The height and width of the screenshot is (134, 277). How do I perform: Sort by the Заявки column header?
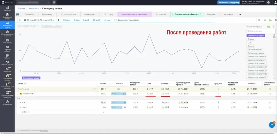[119, 84]
